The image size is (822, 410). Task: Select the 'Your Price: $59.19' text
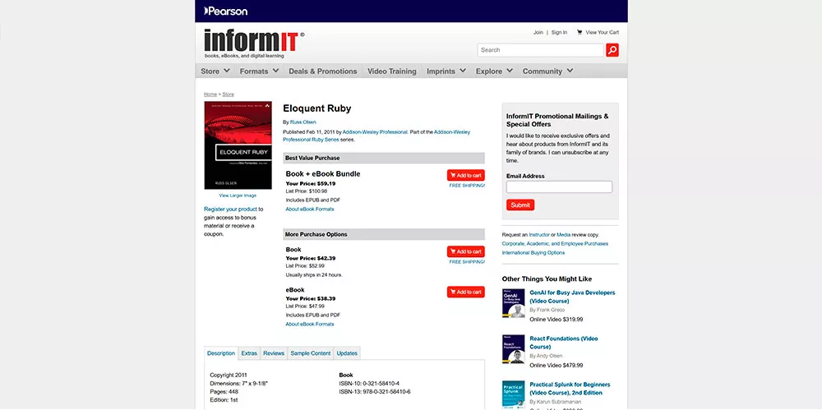pyautogui.click(x=311, y=183)
